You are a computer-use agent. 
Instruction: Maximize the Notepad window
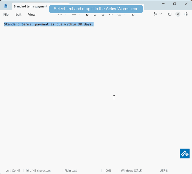click(174, 4)
